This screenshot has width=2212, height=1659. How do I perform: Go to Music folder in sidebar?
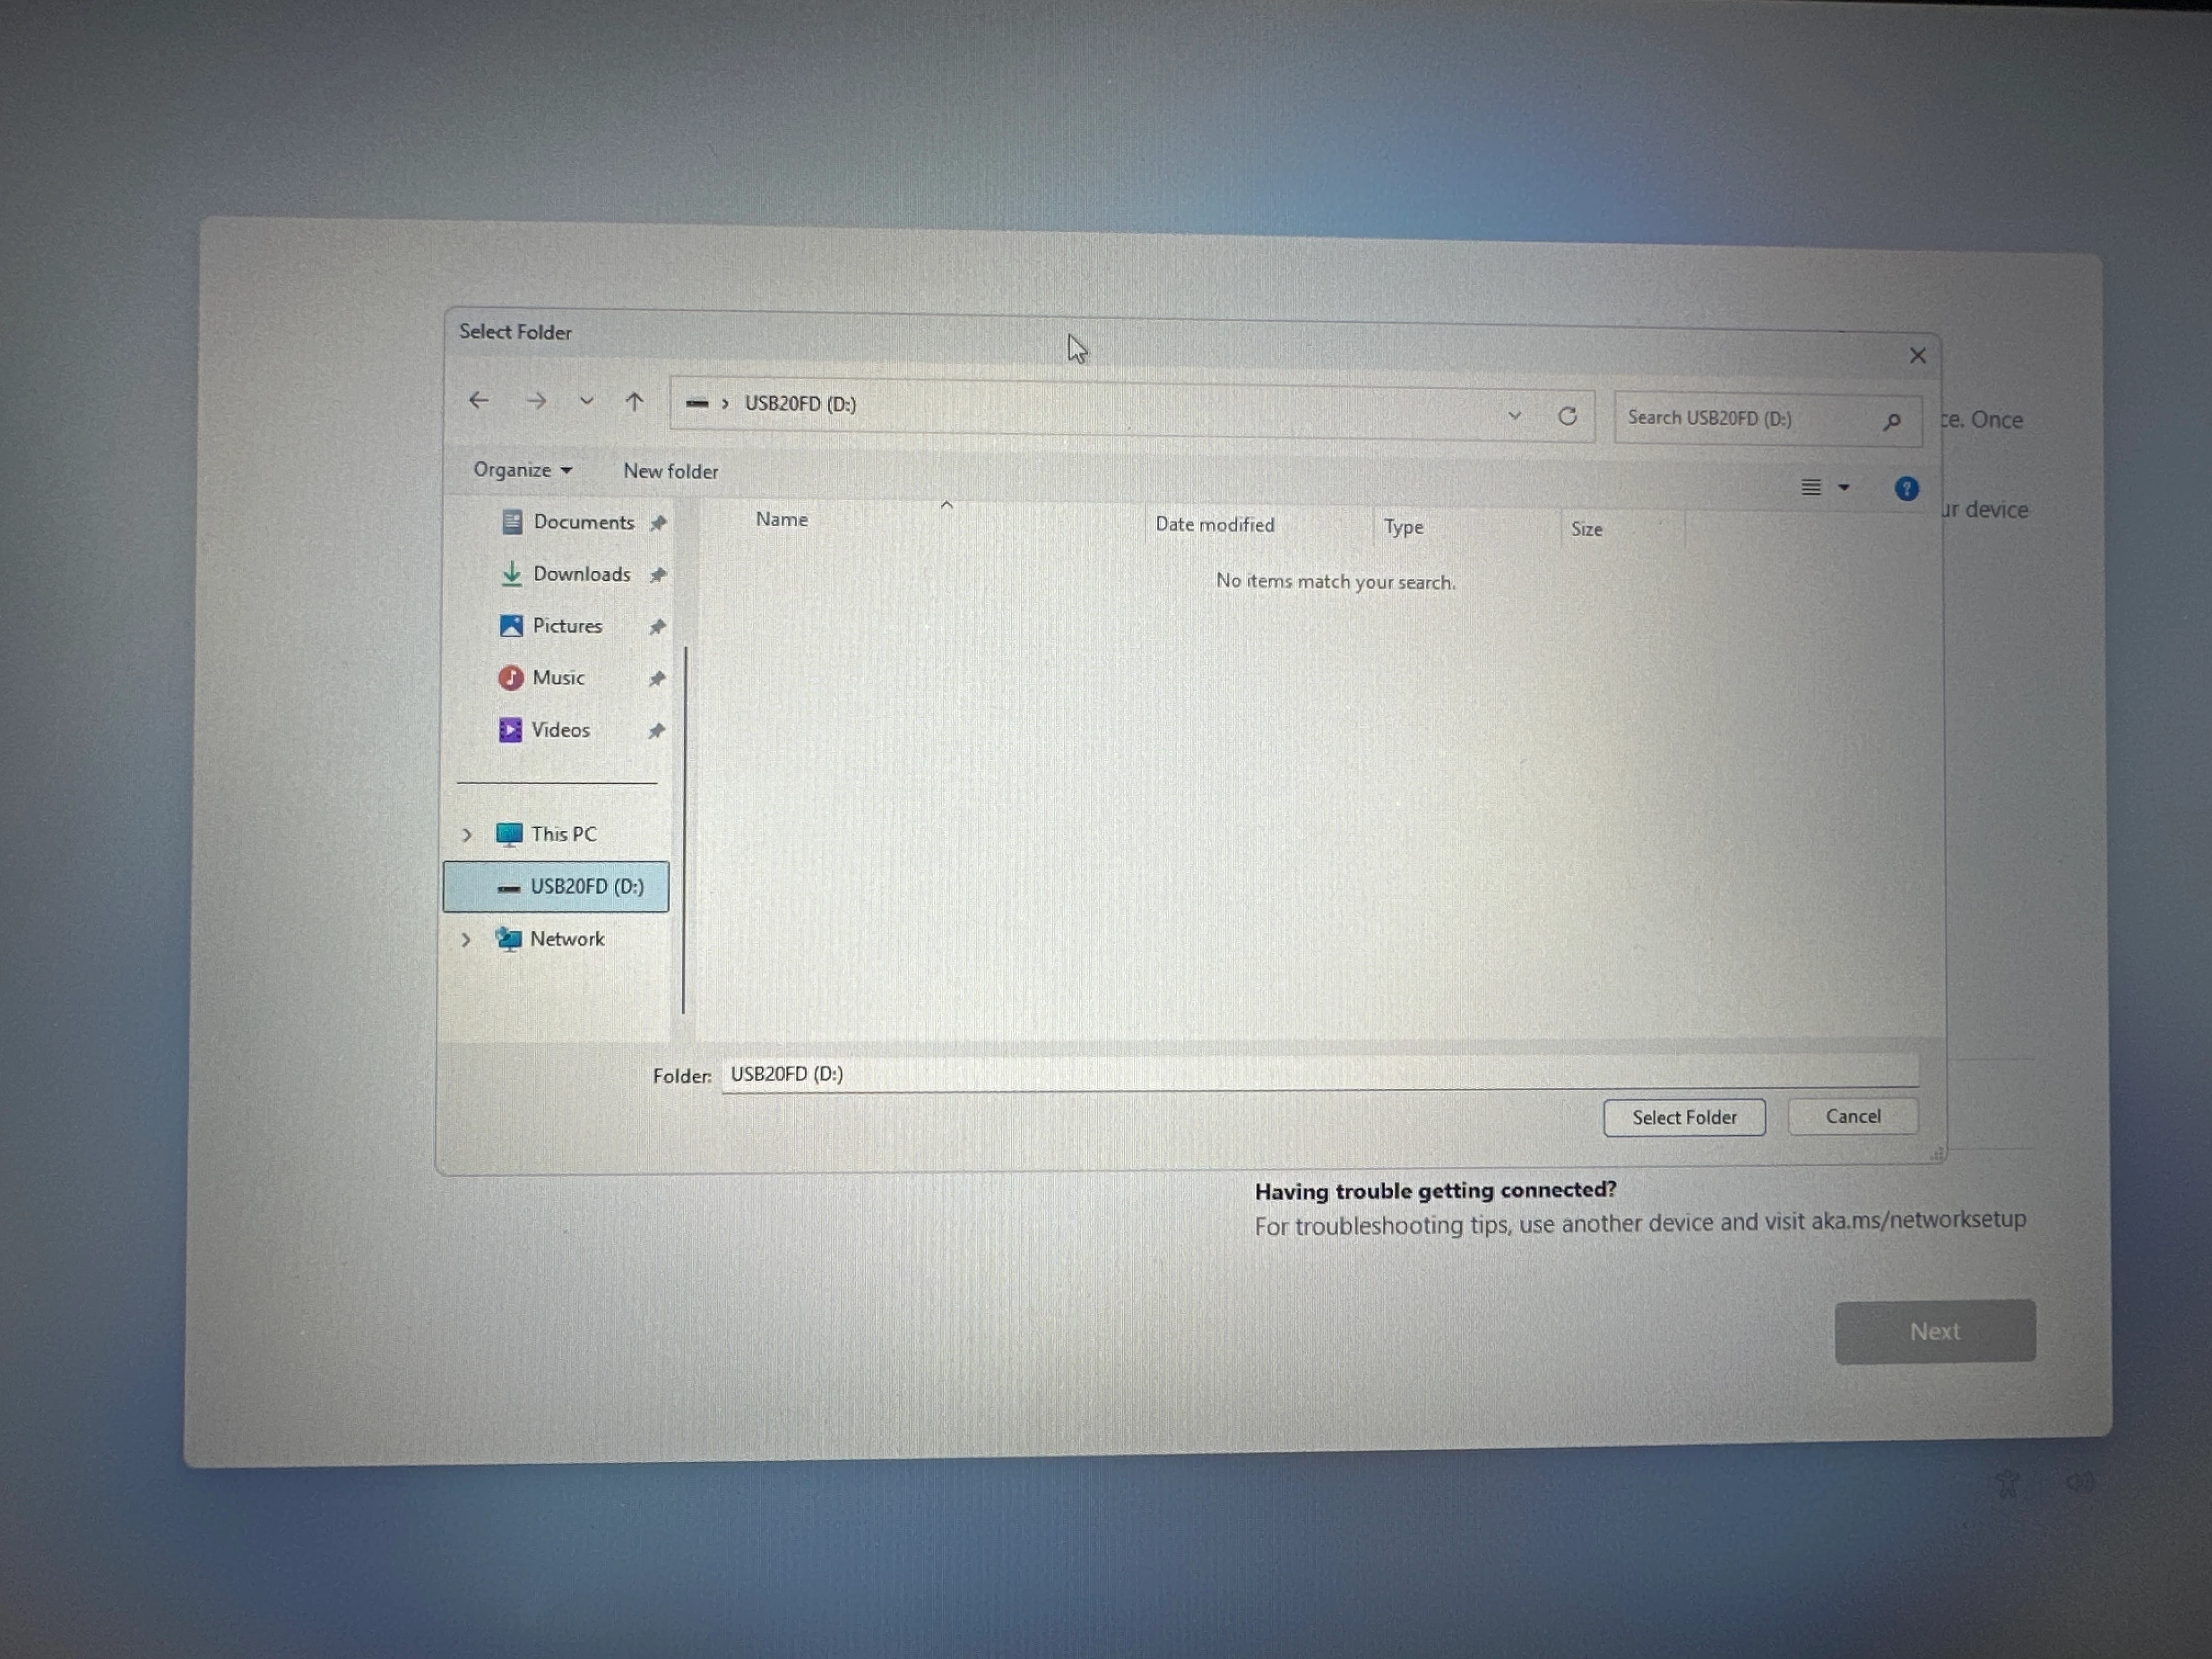click(x=558, y=678)
